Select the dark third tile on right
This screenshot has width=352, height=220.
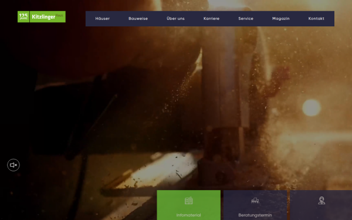click(x=321, y=205)
